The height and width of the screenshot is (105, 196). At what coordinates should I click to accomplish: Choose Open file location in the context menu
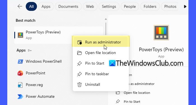point(101,53)
